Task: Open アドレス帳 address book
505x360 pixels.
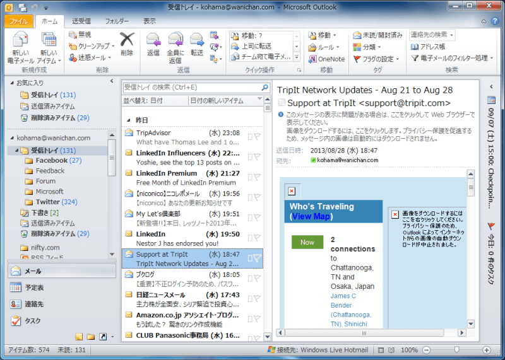Action: click(428, 47)
